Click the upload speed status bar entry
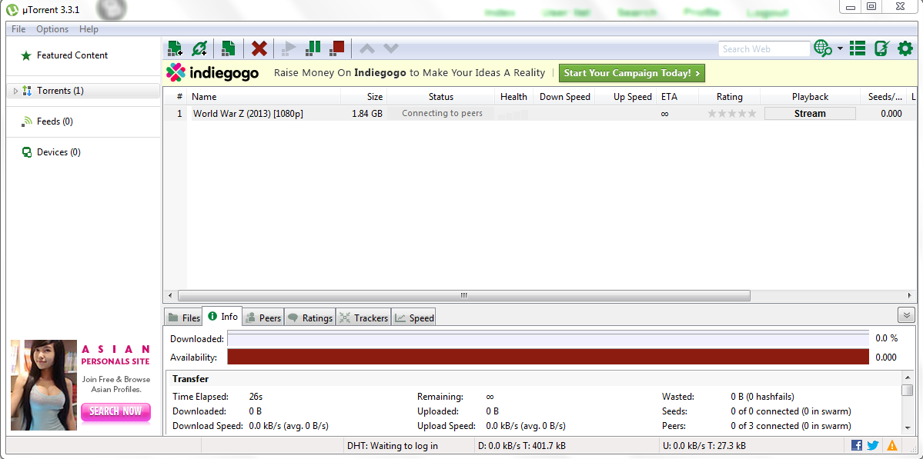This screenshot has width=923, height=459. [x=704, y=446]
